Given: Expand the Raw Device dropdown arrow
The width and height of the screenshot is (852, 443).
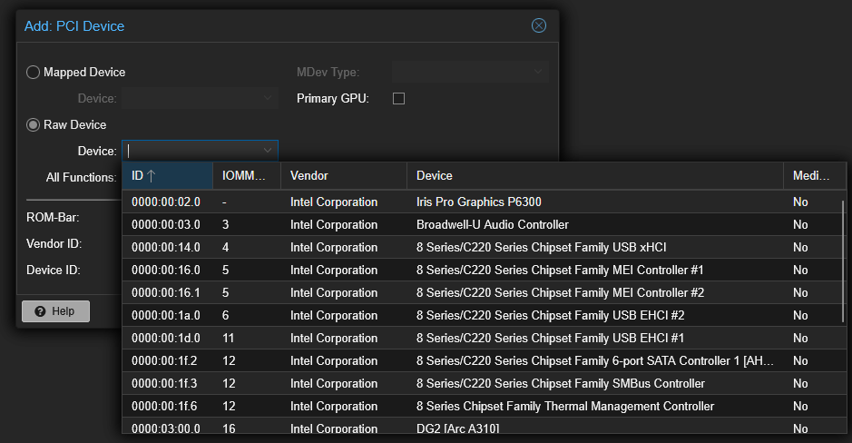Looking at the screenshot, I should [x=268, y=151].
